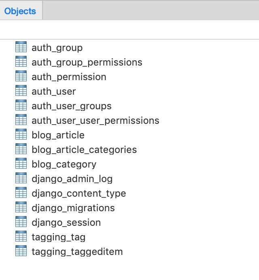
Task: Select the blog_article_categories table name
Action: point(84,150)
